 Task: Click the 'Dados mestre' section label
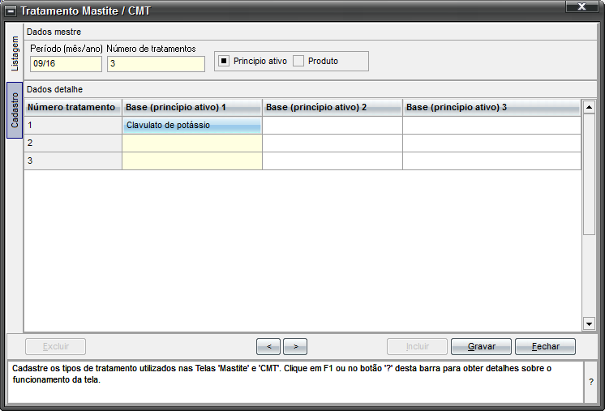pos(54,32)
